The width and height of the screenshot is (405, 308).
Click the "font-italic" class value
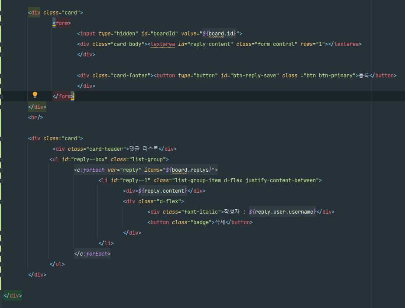point(201,212)
